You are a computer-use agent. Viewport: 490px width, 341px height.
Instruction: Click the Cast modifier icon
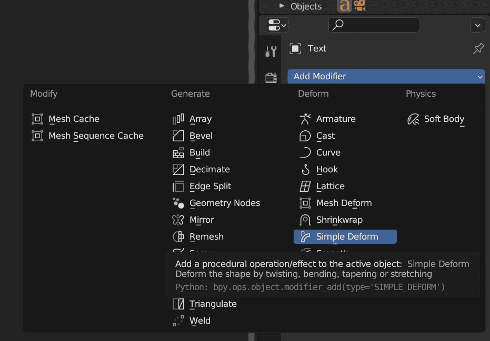[x=305, y=136]
